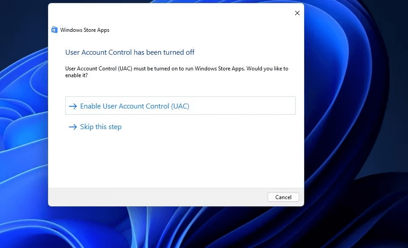Choose Skip this step

[100, 127]
